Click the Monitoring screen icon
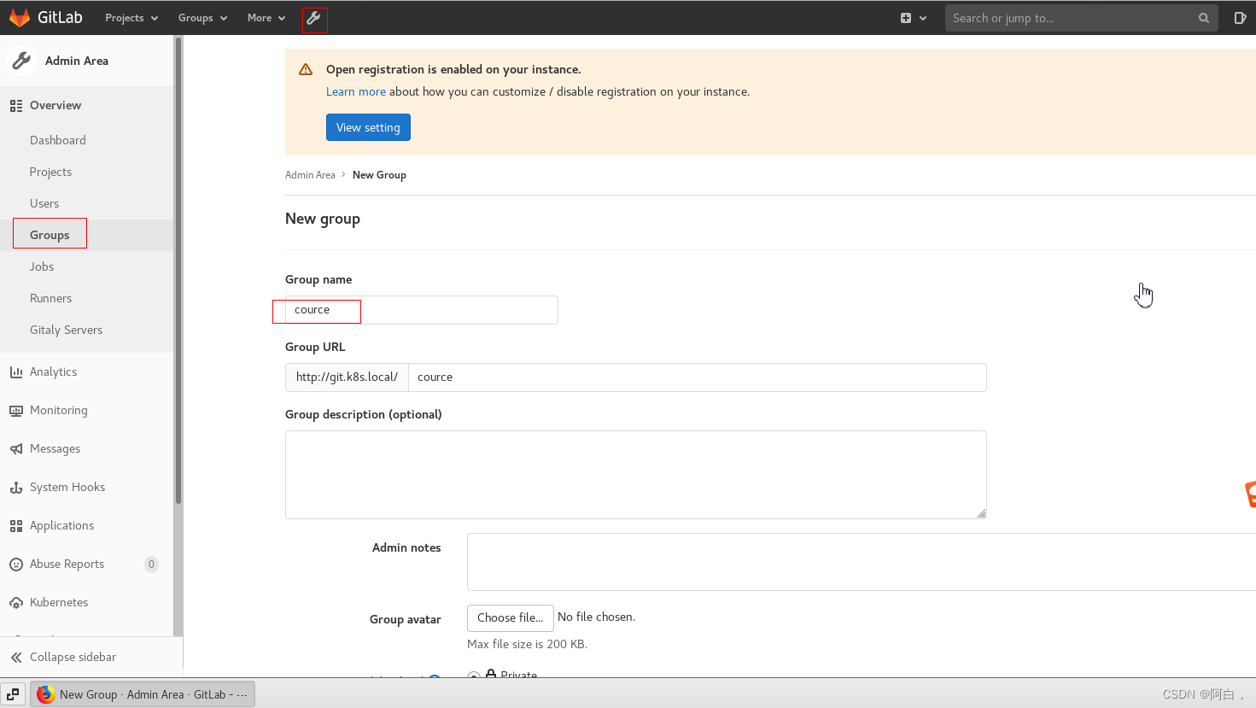This screenshot has height=708, width=1256. tap(16, 411)
